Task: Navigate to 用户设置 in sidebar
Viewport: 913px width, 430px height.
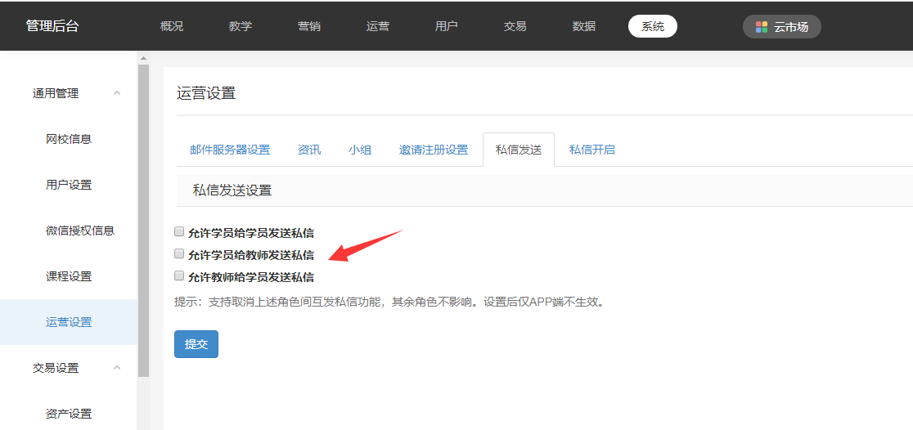Action: click(x=69, y=185)
